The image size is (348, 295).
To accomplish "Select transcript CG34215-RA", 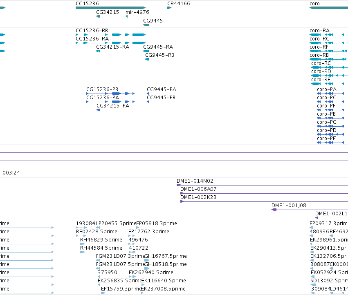I will pos(113,47).
